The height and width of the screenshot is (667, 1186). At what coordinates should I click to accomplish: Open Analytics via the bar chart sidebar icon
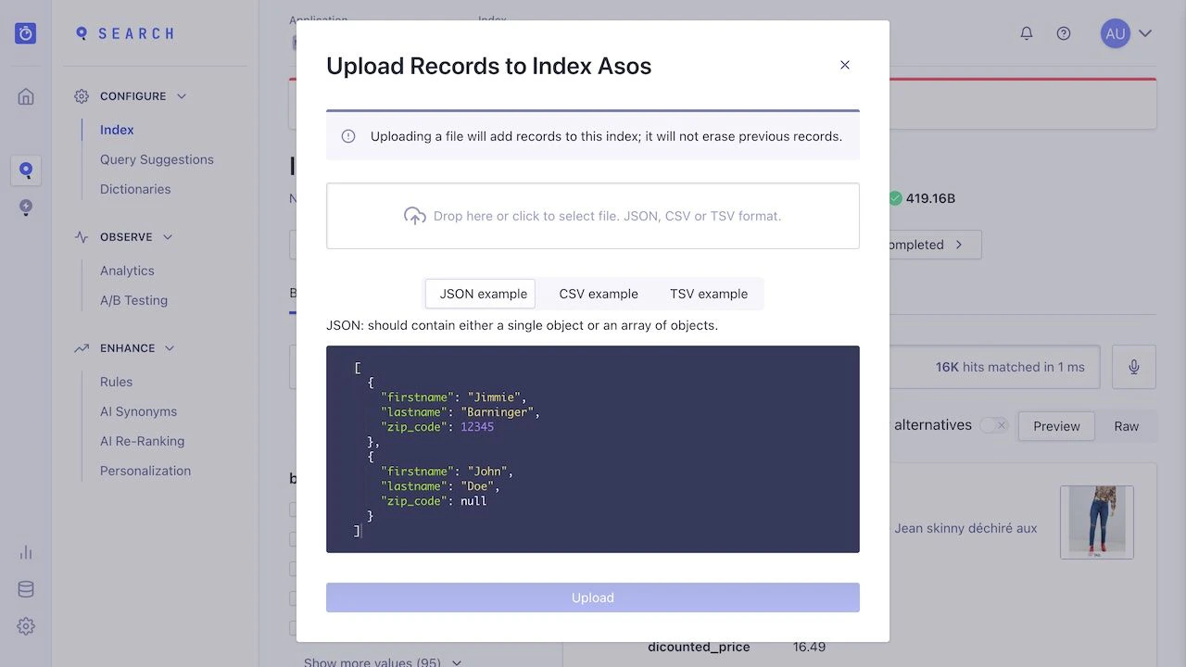point(25,551)
